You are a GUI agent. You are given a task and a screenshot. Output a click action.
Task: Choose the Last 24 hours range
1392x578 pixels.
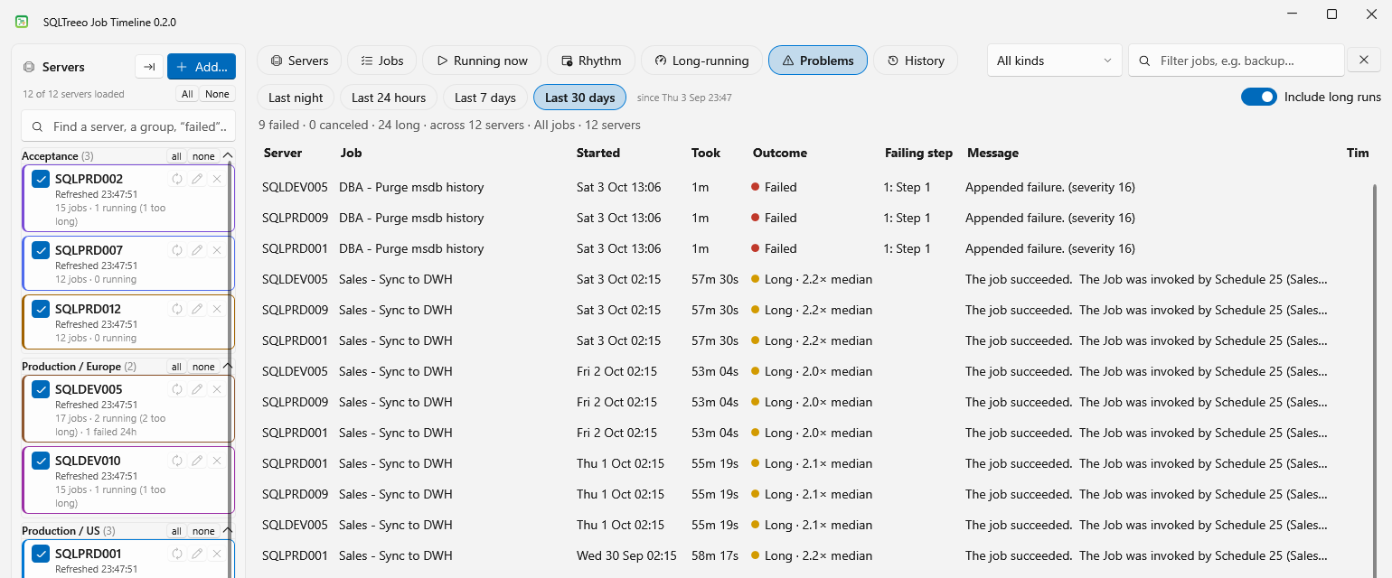[x=389, y=98]
